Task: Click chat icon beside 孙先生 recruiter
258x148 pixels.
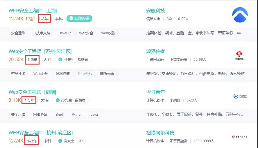Action: click(58, 100)
